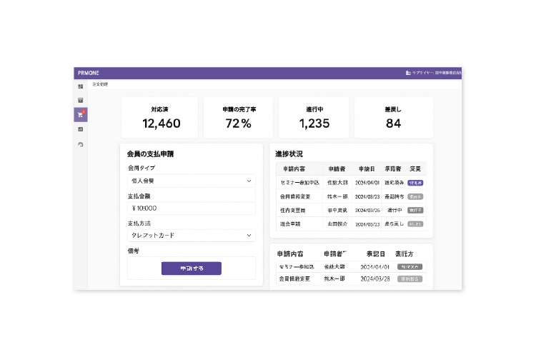Open the 進行中 card showing 1,235

tap(314, 118)
